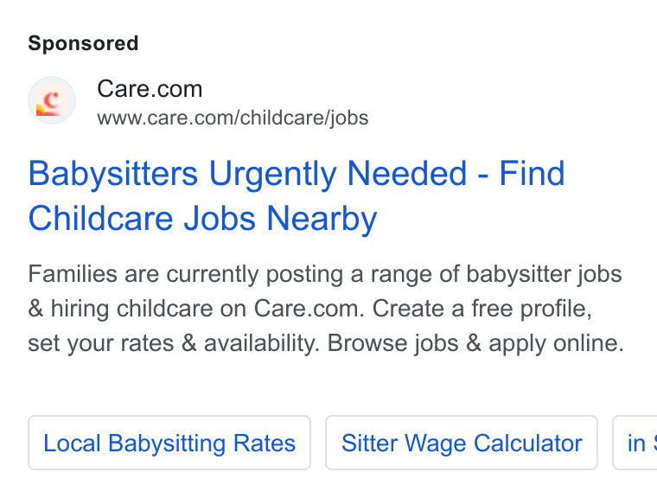Click "childcare/jobs" portion of the display URL
The width and height of the screenshot is (657, 498).
point(304,118)
